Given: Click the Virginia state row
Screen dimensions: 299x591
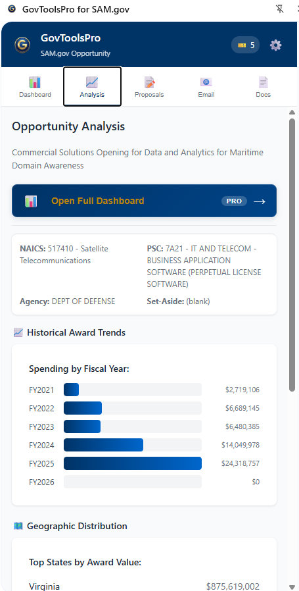Looking at the screenshot, I should click(144, 586).
